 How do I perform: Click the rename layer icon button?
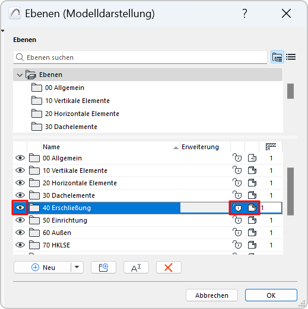136,268
